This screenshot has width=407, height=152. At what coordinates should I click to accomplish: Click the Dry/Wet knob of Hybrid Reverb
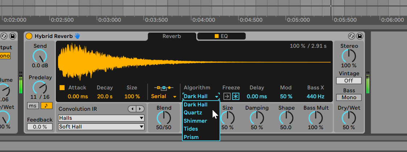click(349, 118)
